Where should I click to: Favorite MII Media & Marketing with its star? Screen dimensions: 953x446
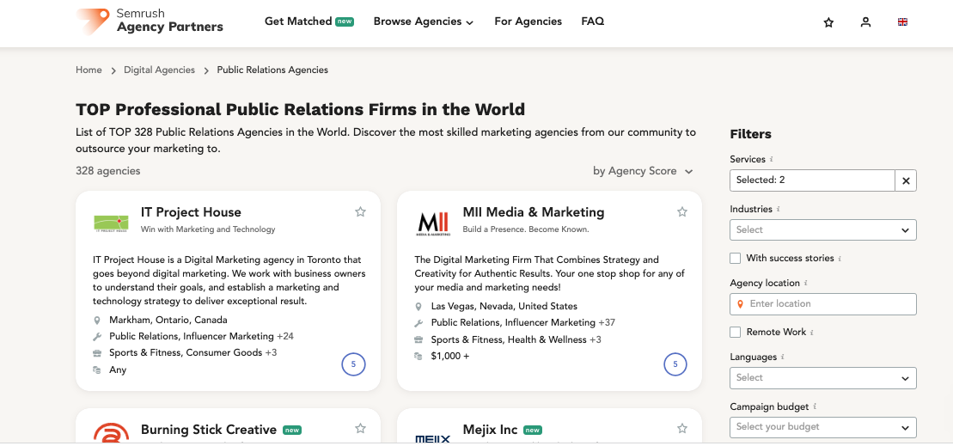coord(682,211)
